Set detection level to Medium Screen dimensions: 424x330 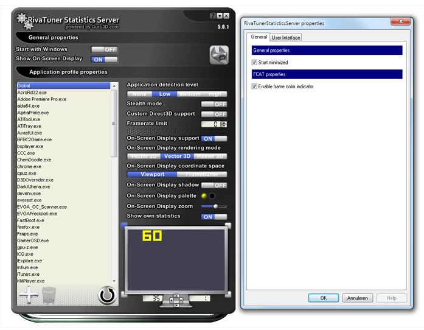tap(190, 94)
